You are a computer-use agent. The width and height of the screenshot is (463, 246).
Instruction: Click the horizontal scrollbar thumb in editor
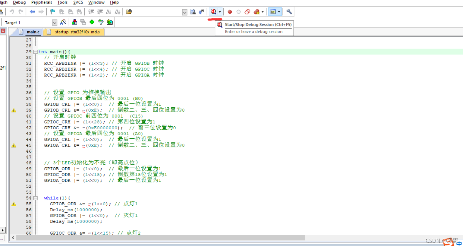click(161, 238)
